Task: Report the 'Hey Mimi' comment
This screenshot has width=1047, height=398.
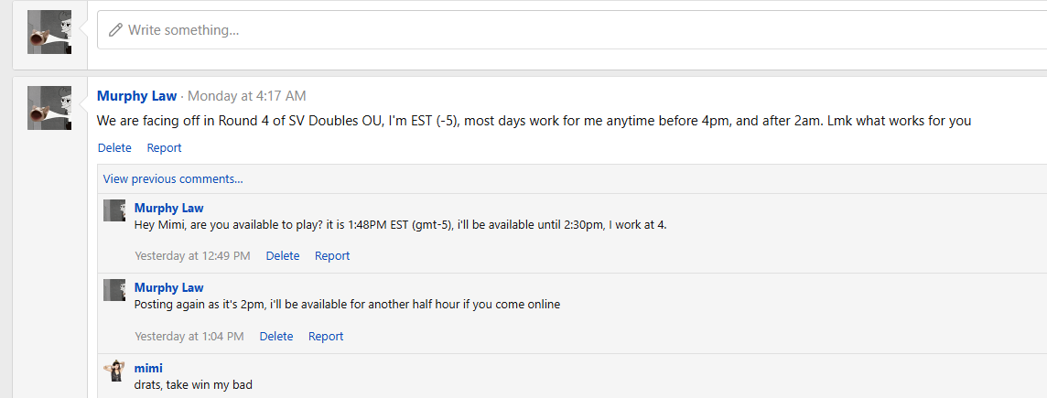Action: [x=332, y=256]
